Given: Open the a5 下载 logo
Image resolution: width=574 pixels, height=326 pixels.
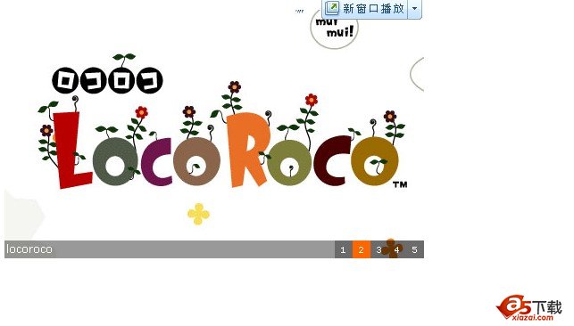Looking at the screenshot, I should point(529,308).
